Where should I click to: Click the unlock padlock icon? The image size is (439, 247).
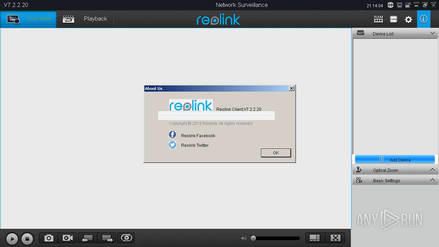(408, 5)
